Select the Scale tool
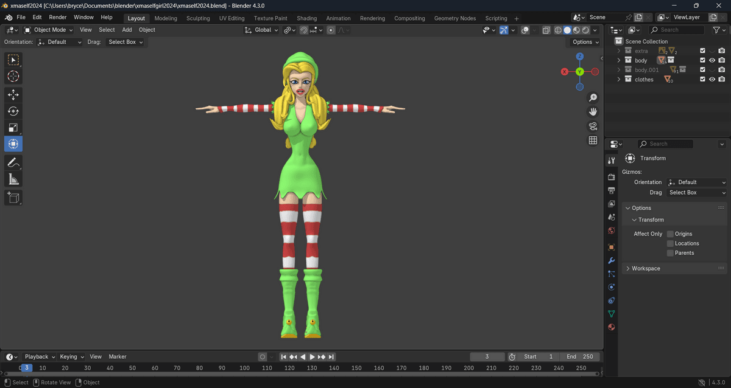 tap(13, 128)
